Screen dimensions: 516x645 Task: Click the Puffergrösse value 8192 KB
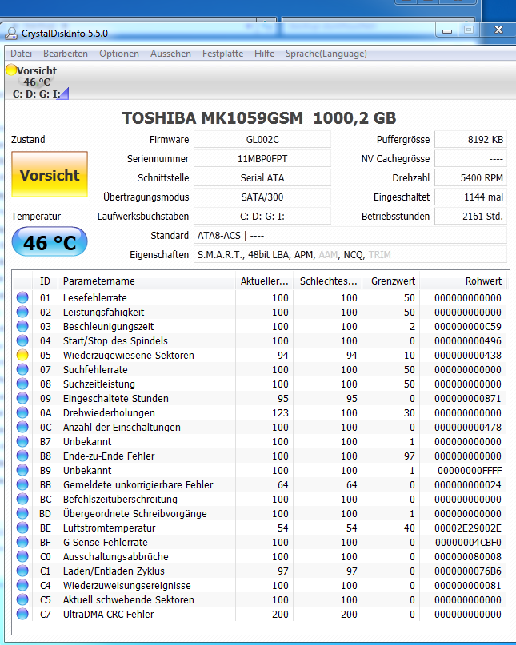point(470,139)
